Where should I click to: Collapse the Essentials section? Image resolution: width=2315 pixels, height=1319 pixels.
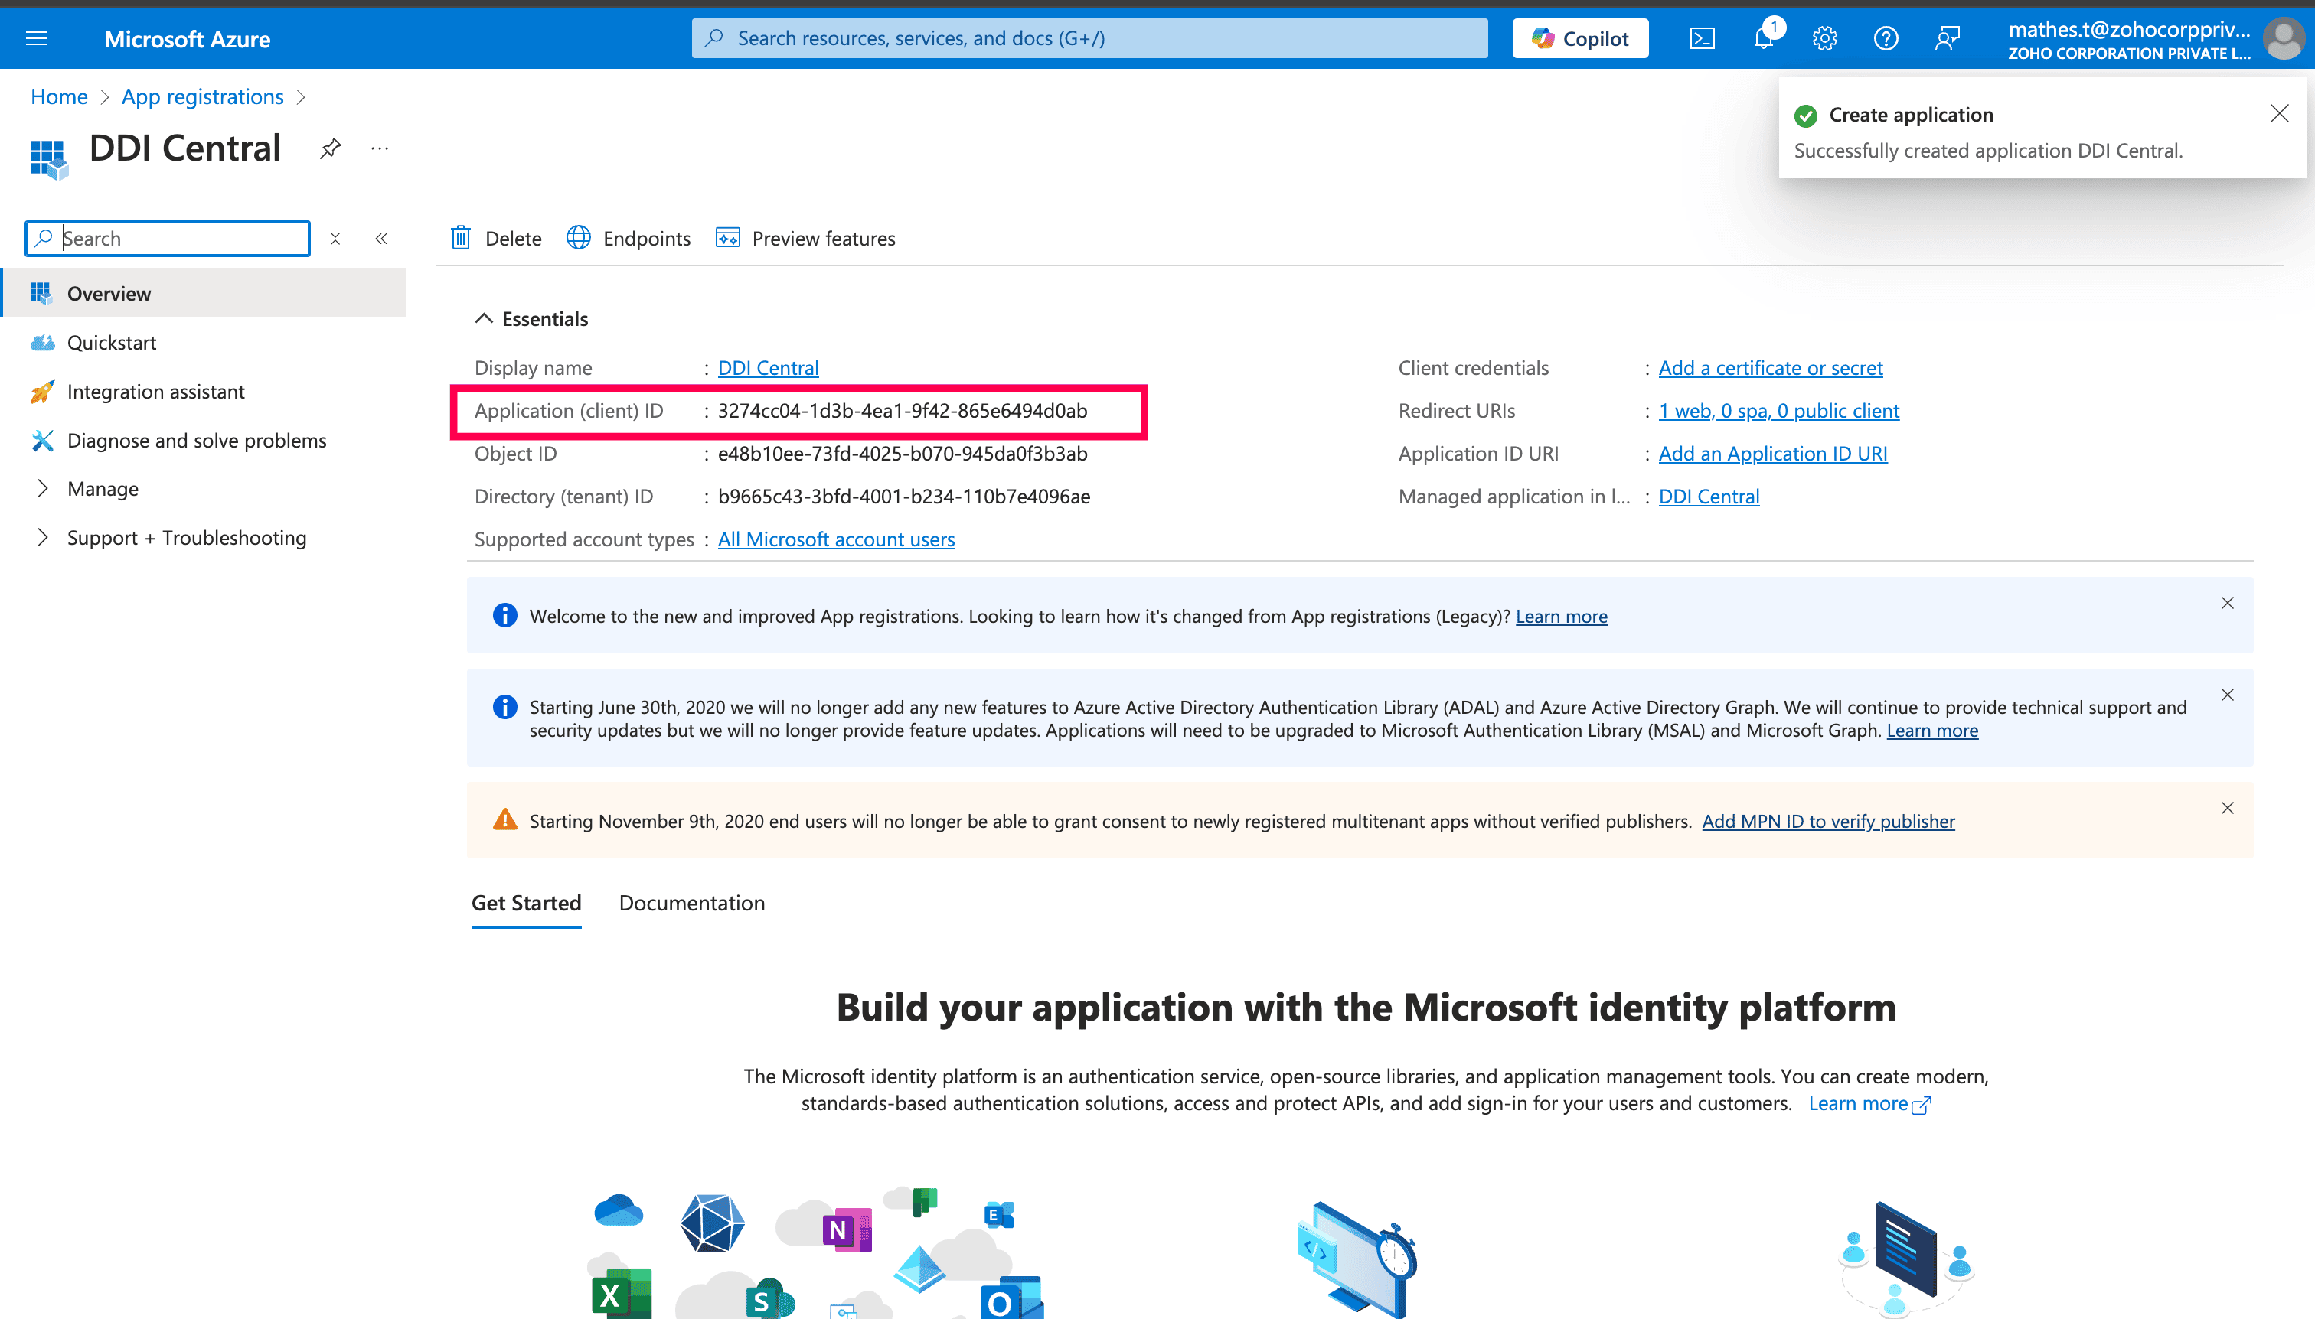click(484, 319)
